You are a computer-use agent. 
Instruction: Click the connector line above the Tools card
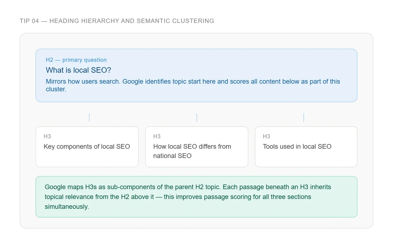pyautogui.click(x=304, y=118)
